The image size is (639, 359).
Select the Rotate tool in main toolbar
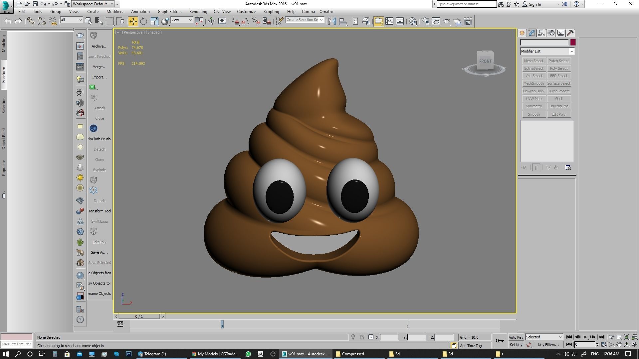143,21
